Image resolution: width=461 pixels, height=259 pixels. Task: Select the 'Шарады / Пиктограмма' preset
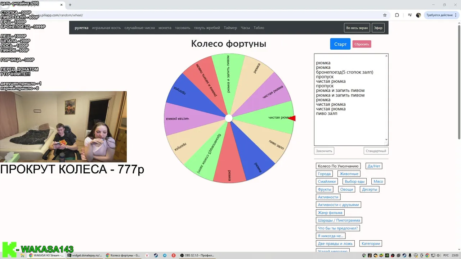339,220
